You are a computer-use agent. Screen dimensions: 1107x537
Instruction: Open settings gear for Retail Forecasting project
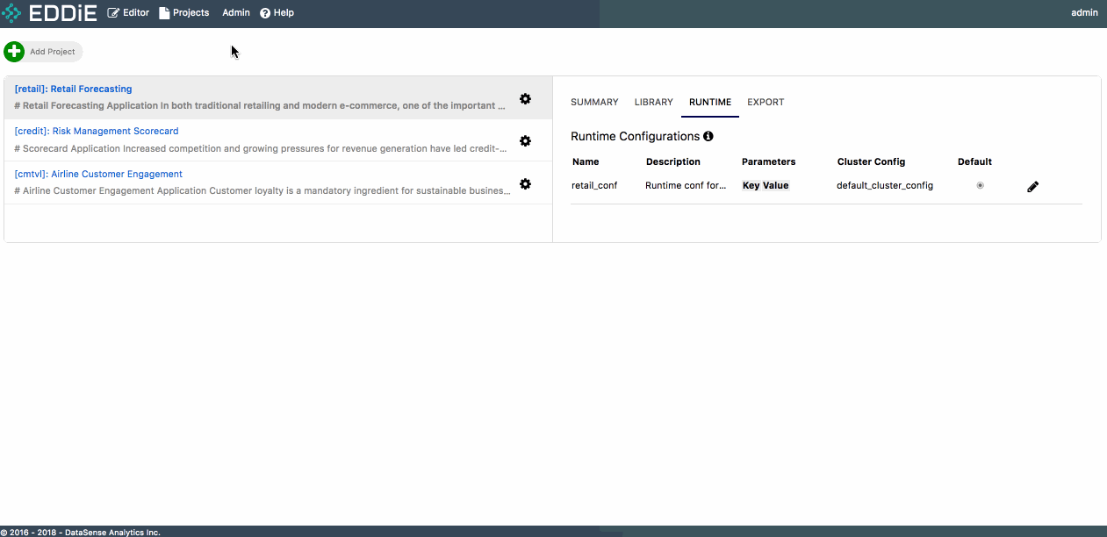tap(525, 99)
